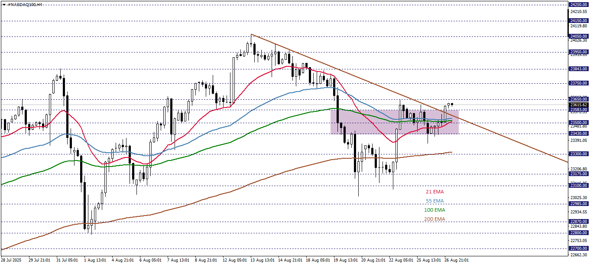Click the 12 Aug 05:01 time axis label
The image size is (590, 265).
(x=234, y=260)
